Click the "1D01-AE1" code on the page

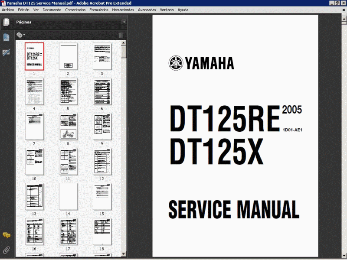(292, 130)
